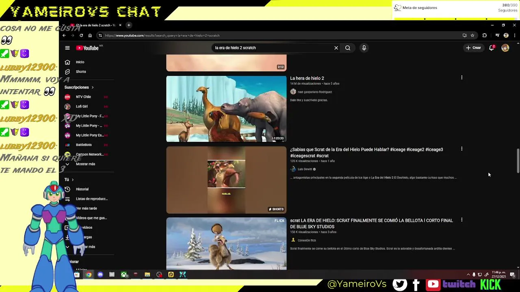This screenshot has width=520, height=292.
Task: Show hidden system tray icons
Action: click(468, 275)
